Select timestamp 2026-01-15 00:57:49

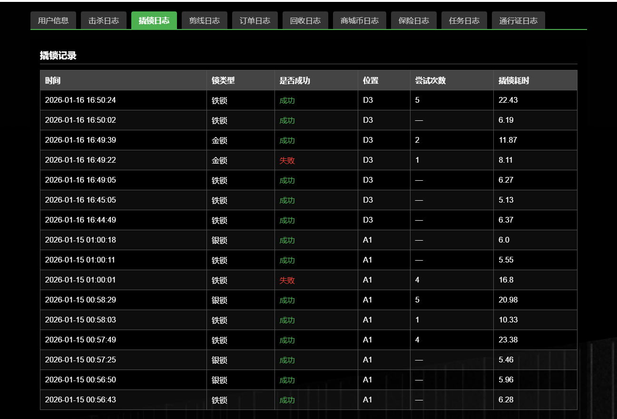(80, 340)
